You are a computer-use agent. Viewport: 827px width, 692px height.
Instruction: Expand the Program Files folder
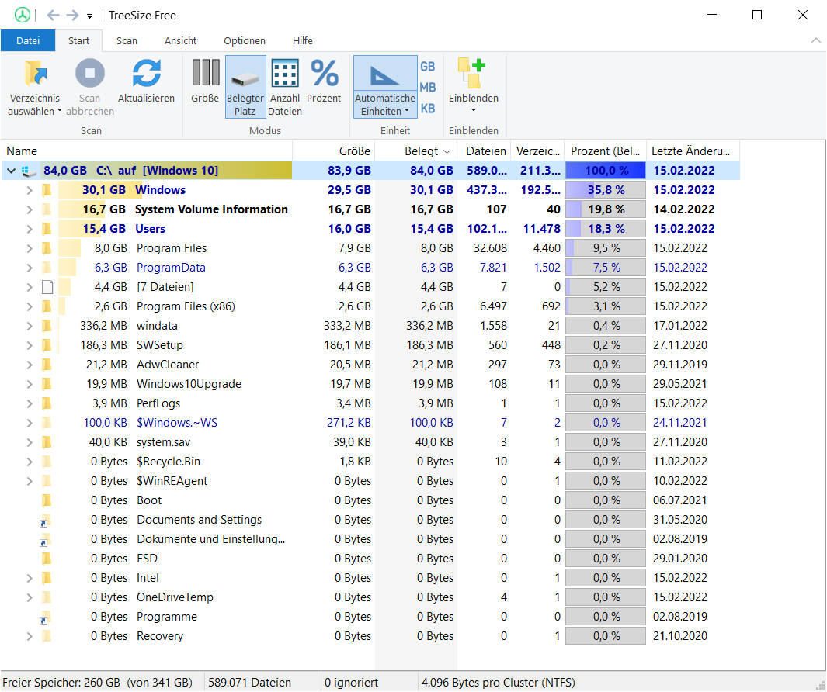pos(30,248)
